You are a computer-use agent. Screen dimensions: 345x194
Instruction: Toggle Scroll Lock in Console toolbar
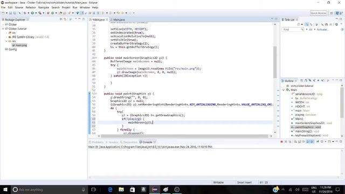300,142
